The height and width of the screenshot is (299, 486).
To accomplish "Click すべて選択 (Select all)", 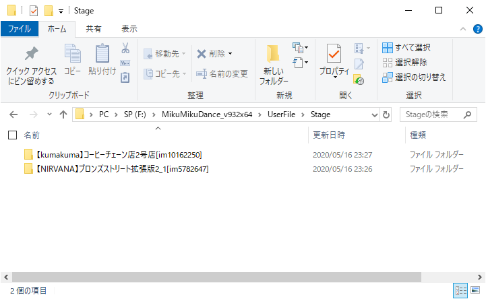I will 406,48.
